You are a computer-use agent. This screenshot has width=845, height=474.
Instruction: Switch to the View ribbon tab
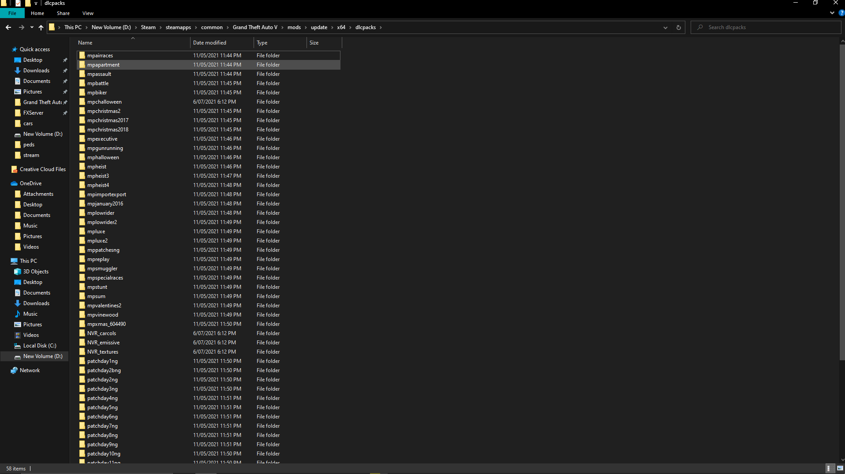point(88,13)
